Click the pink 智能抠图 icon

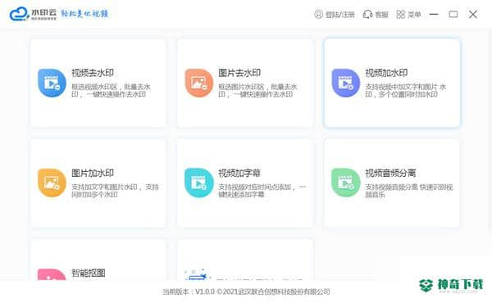click(x=52, y=274)
